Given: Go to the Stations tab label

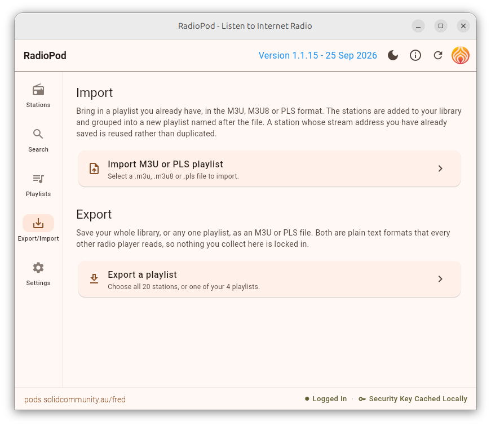Looking at the screenshot, I should 38,105.
